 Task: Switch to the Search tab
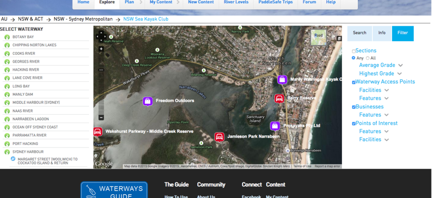(360, 33)
